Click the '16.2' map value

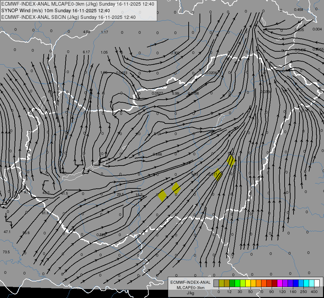coord(139,195)
